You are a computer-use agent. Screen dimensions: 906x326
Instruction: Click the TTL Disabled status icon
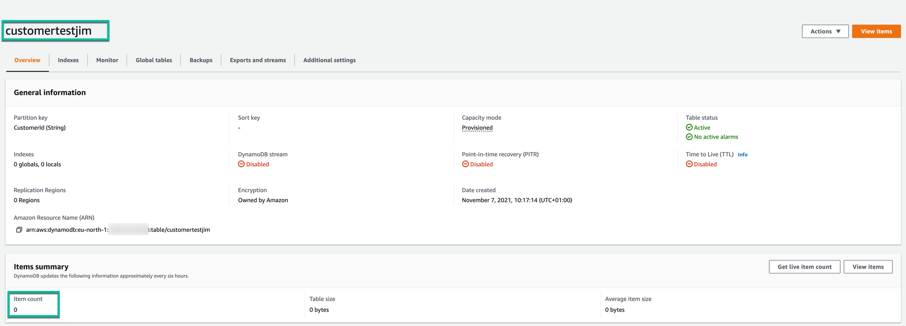pos(689,164)
